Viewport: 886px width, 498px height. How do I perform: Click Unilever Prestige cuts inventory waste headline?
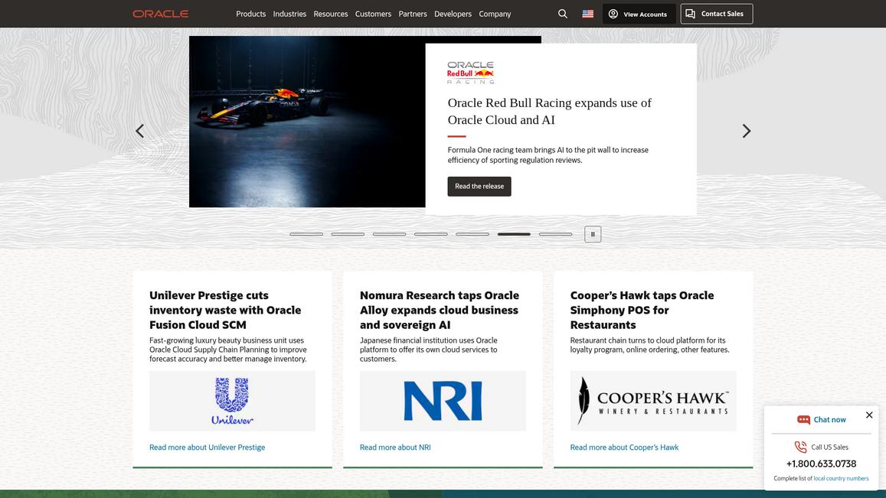click(x=225, y=310)
